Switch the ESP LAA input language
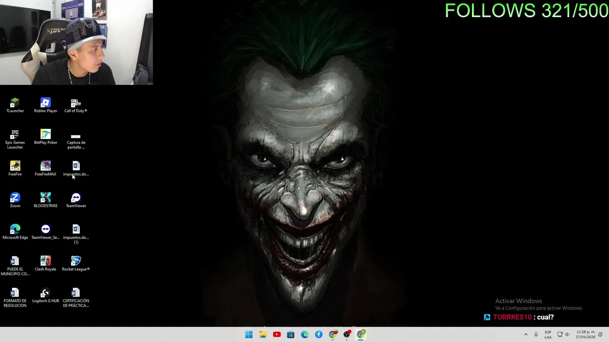Image resolution: width=609 pixels, height=342 pixels. point(548,334)
